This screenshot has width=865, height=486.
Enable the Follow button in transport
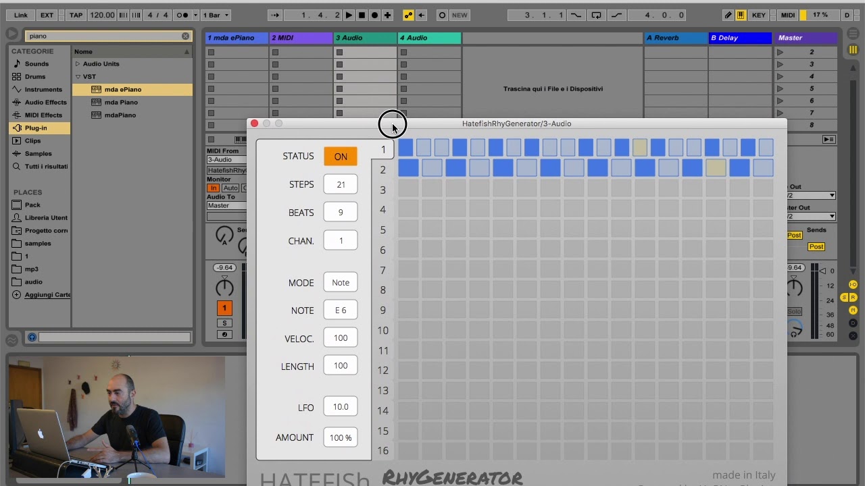(x=275, y=15)
